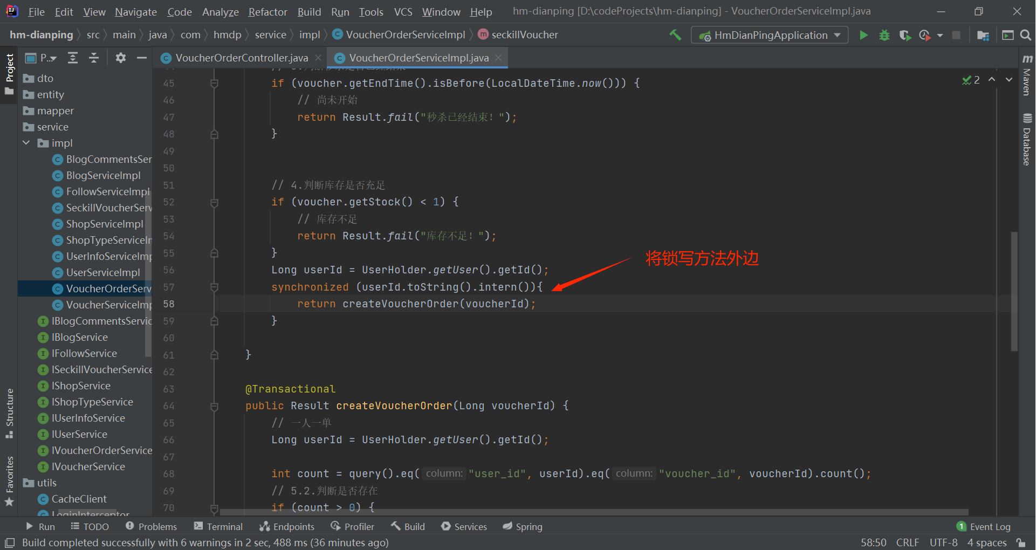
Task: Fold createVoucherOrder method at line 64
Action: (x=214, y=406)
